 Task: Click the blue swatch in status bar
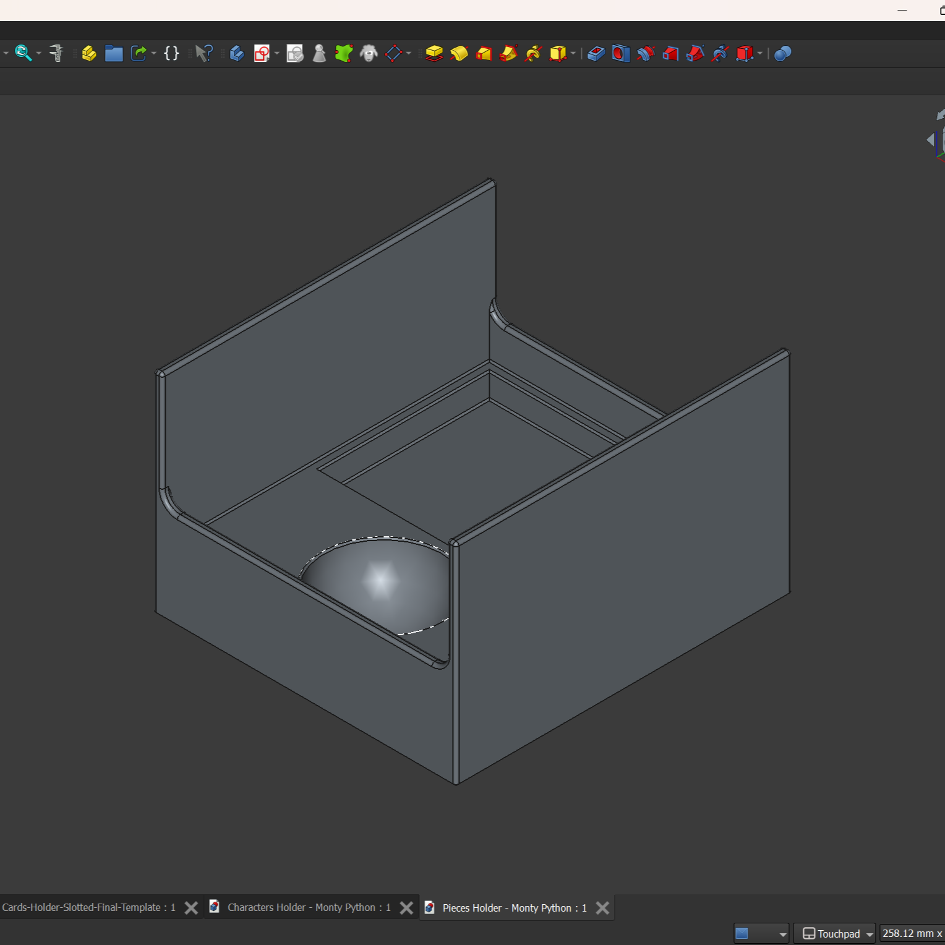point(742,933)
